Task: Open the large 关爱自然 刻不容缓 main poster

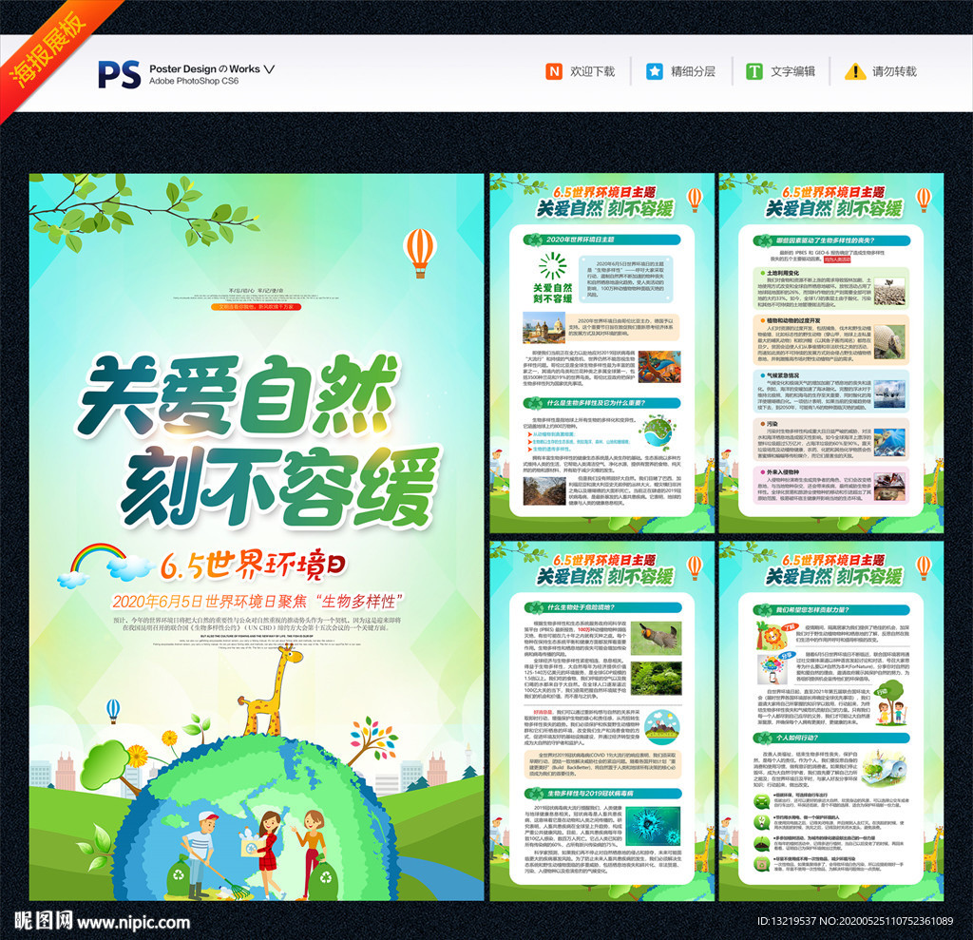Action: (x=256, y=536)
